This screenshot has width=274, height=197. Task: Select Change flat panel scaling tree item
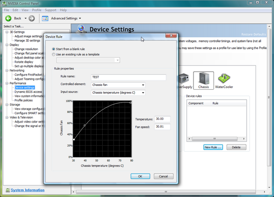point(29,53)
